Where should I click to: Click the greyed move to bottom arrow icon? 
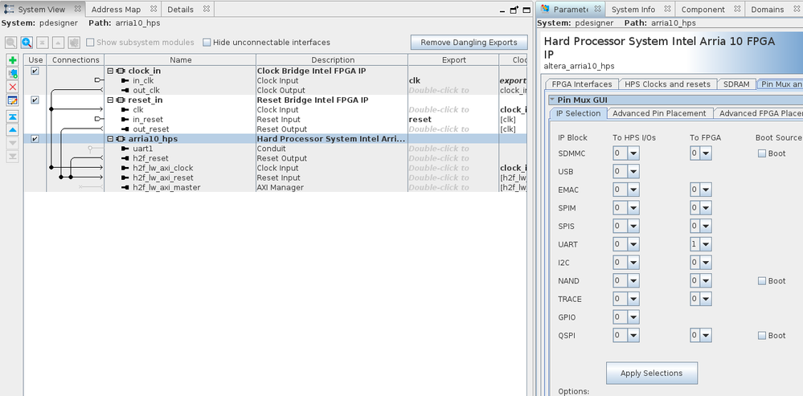pos(13,157)
